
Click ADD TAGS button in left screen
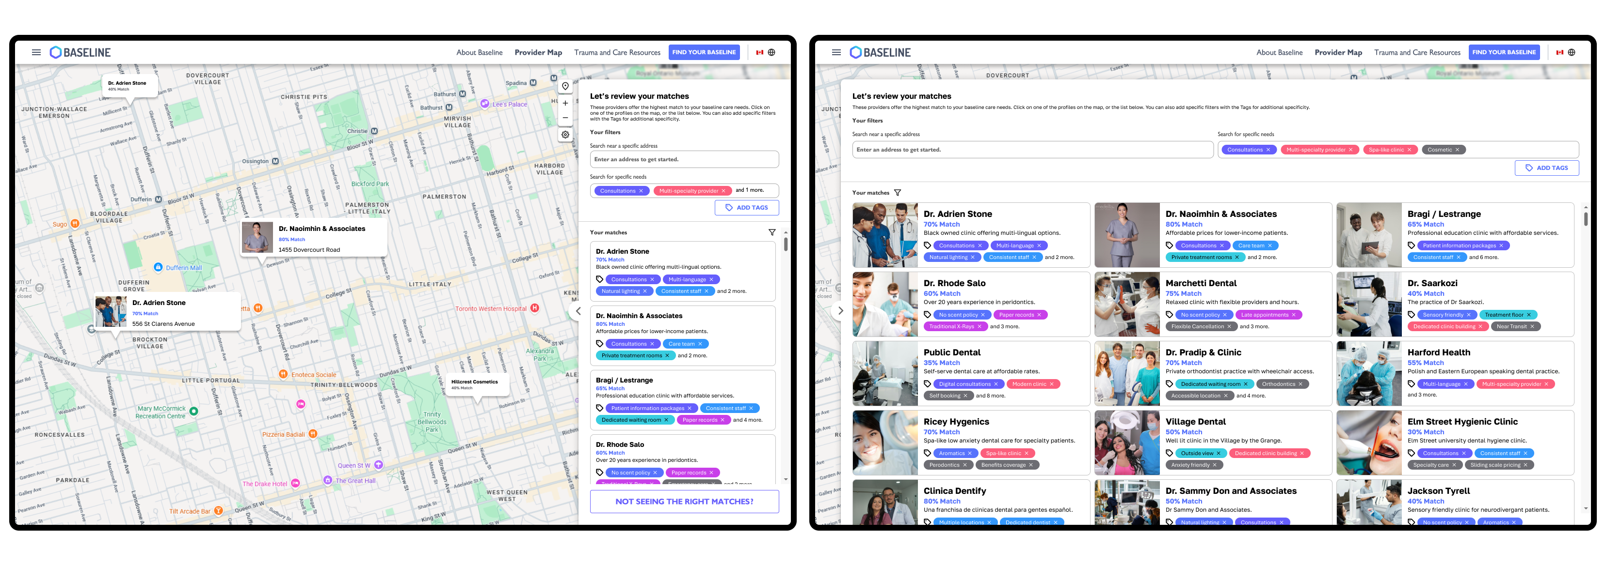746,208
